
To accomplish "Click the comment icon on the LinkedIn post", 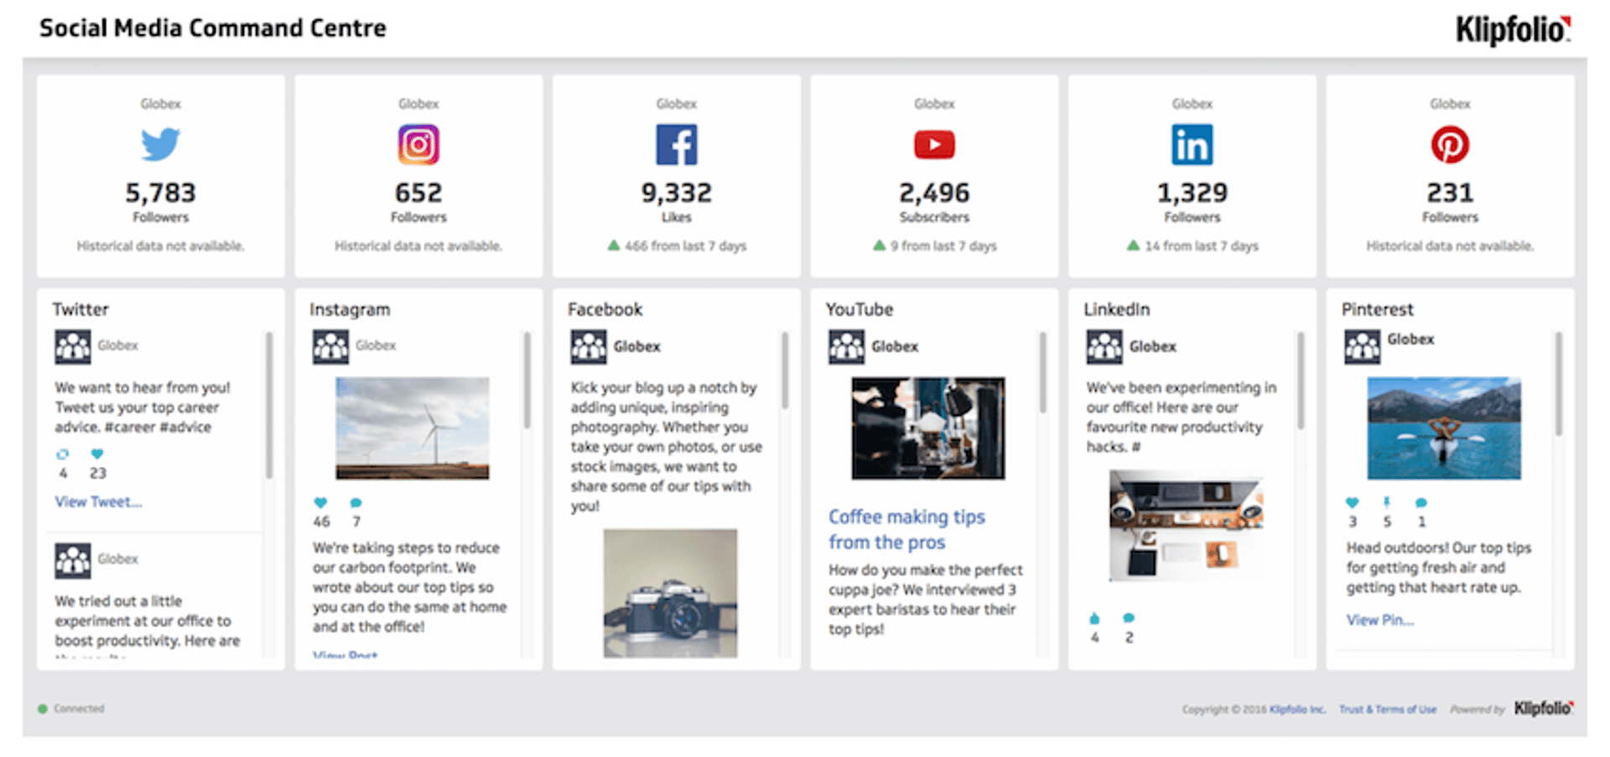I will [1128, 620].
